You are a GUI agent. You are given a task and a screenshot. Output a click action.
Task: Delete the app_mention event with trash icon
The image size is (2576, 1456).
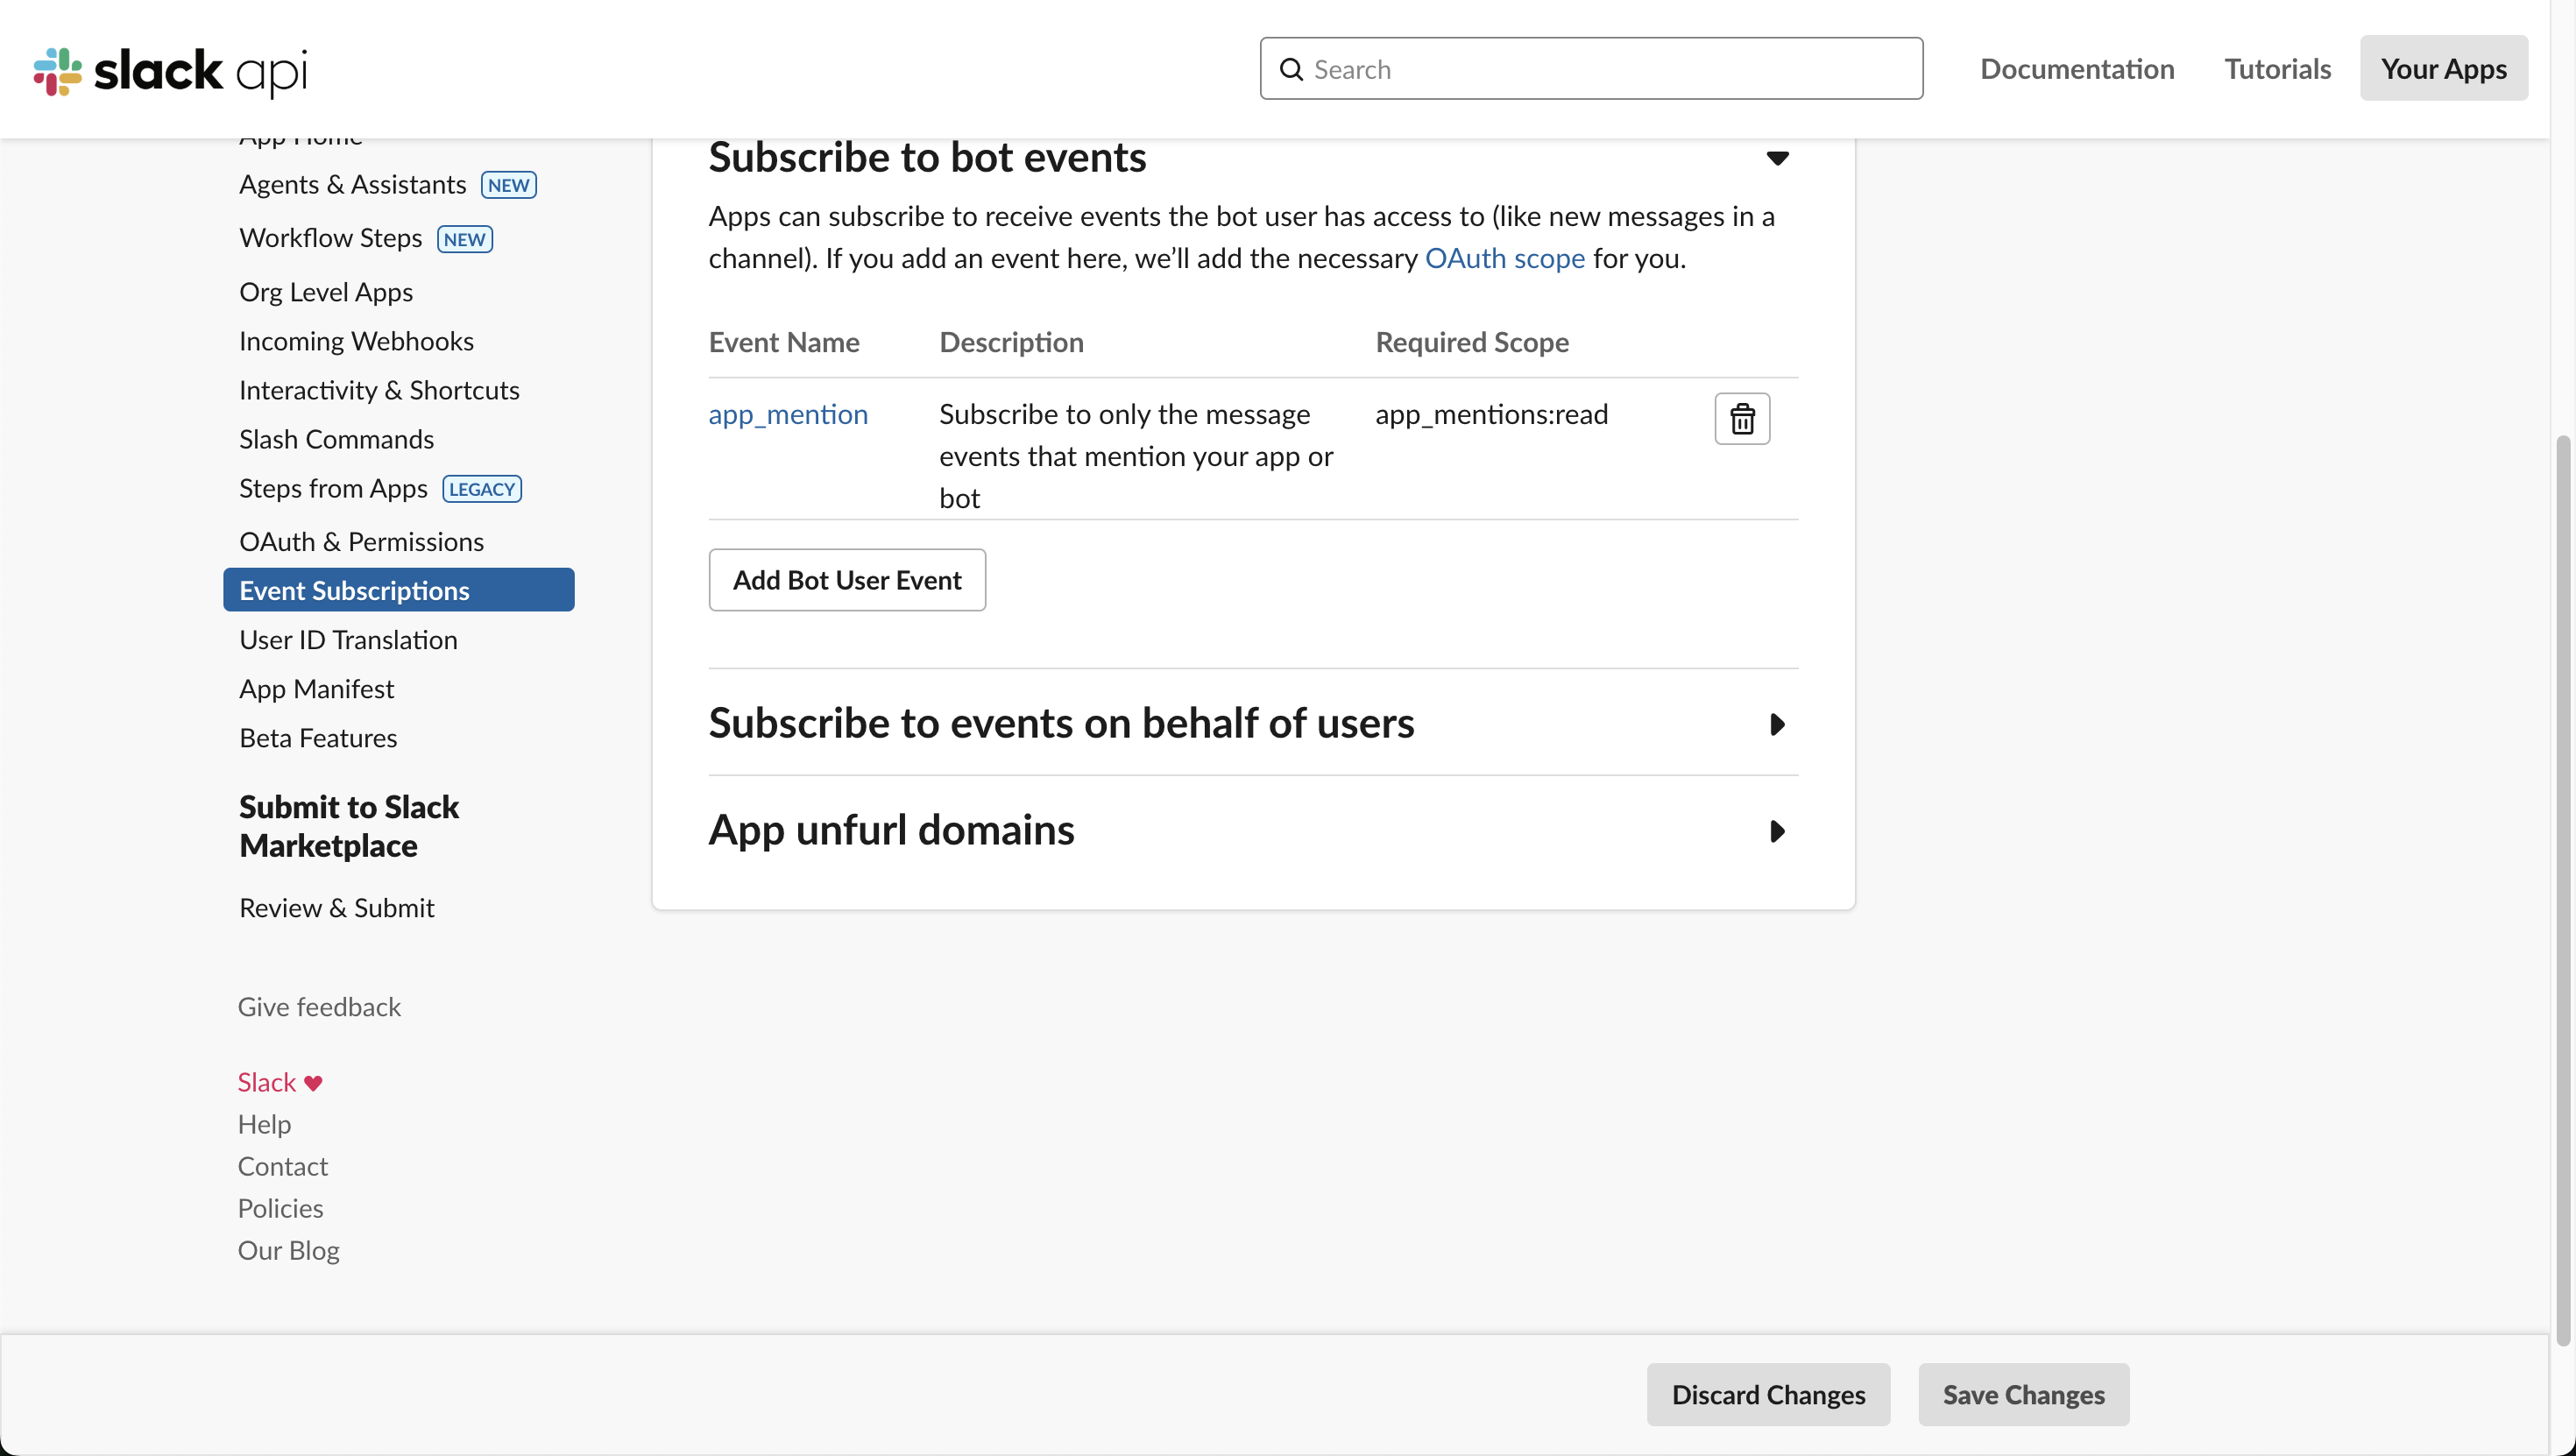1742,418
